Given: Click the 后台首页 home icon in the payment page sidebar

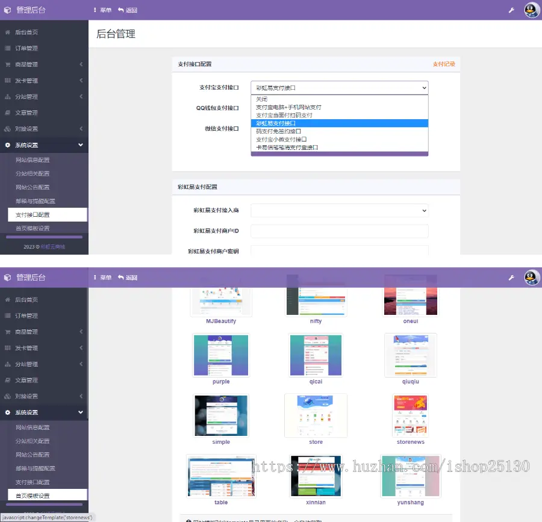Looking at the screenshot, I should tap(8, 32).
